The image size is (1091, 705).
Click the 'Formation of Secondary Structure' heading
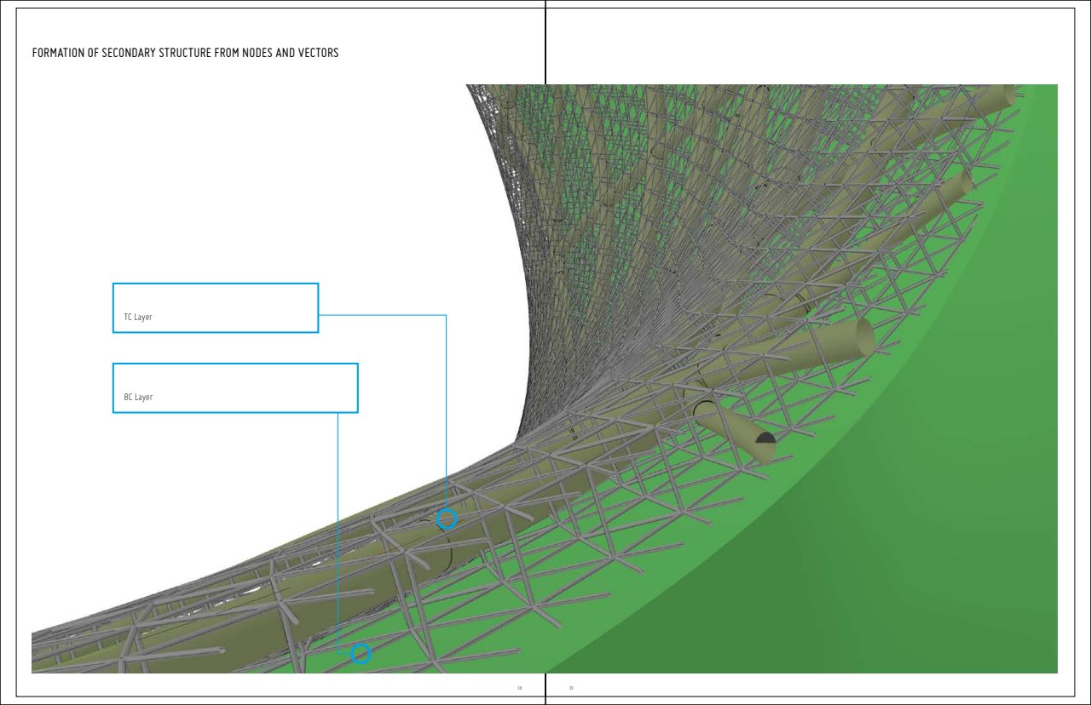tap(185, 54)
